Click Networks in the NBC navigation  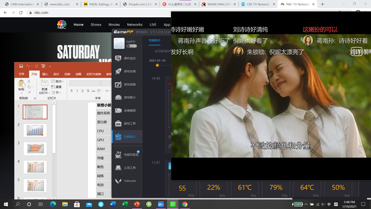tap(135, 25)
